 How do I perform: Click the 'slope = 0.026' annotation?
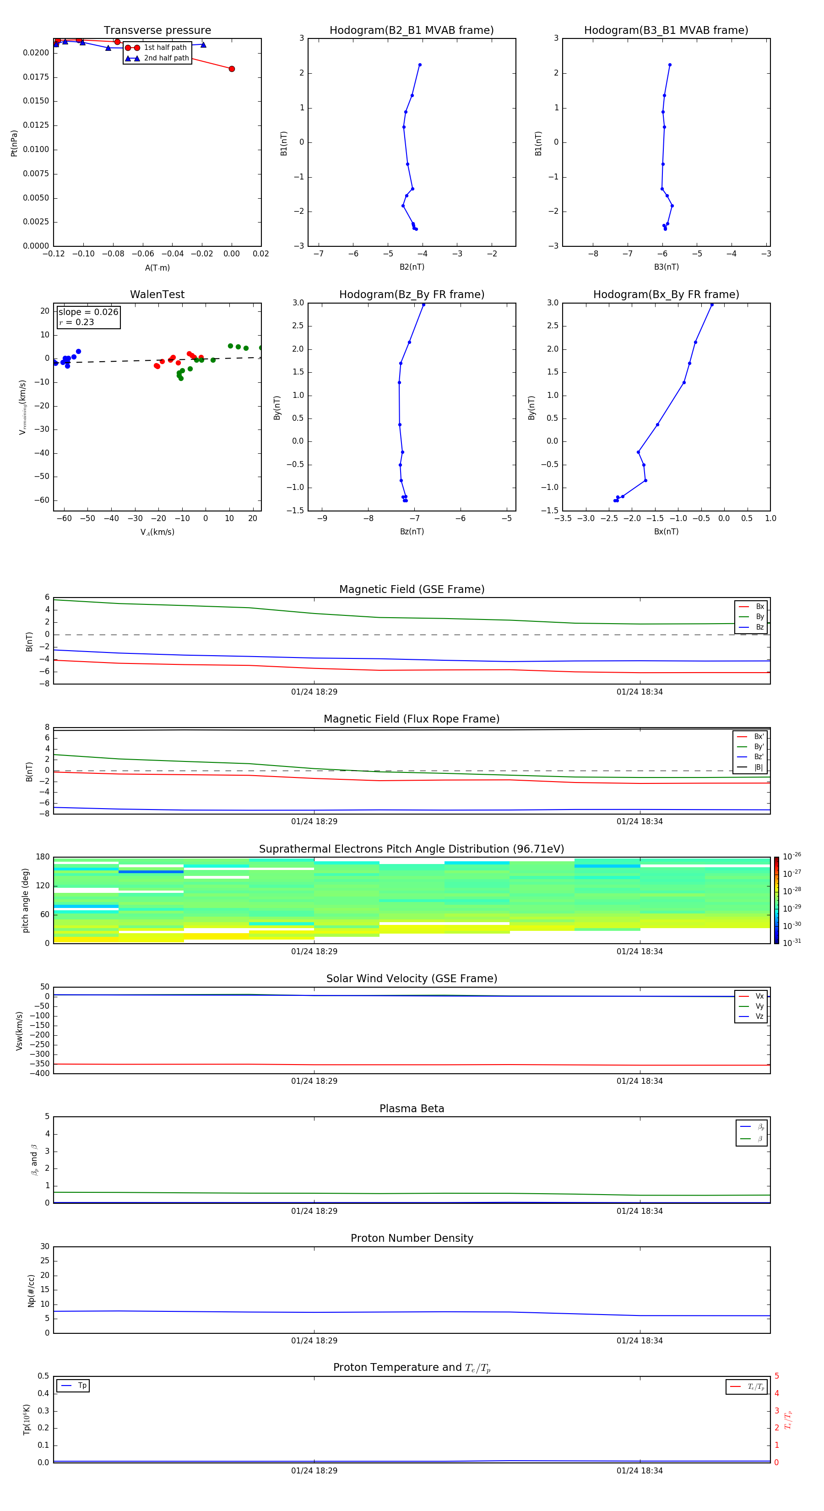[88, 312]
